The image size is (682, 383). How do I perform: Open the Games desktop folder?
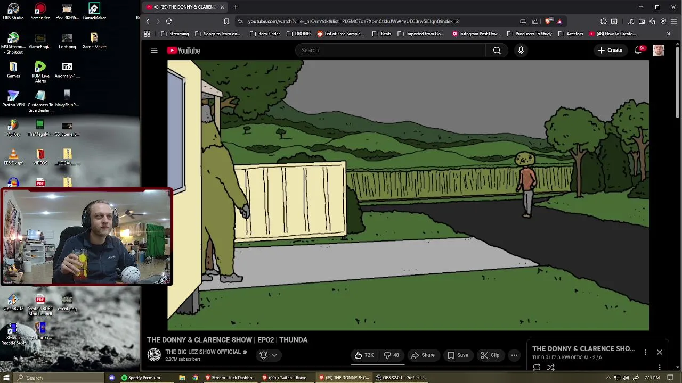13,69
